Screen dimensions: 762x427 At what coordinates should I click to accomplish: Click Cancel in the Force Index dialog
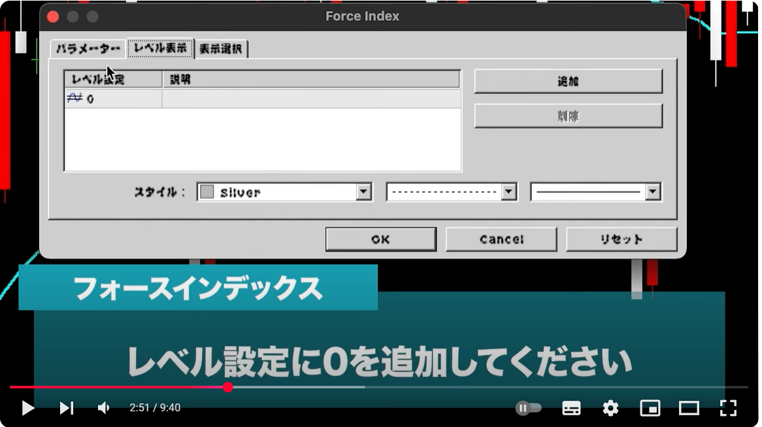click(501, 239)
